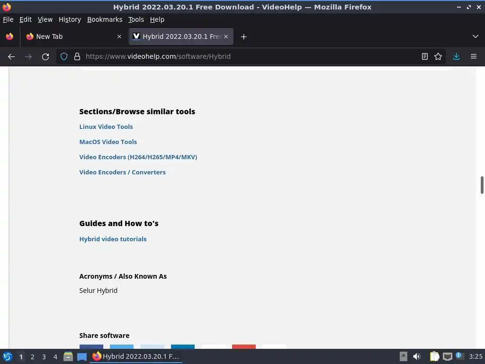Switch to workspace 4
Image resolution: width=485 pixels, height=364 pixels.
[55, 357]
